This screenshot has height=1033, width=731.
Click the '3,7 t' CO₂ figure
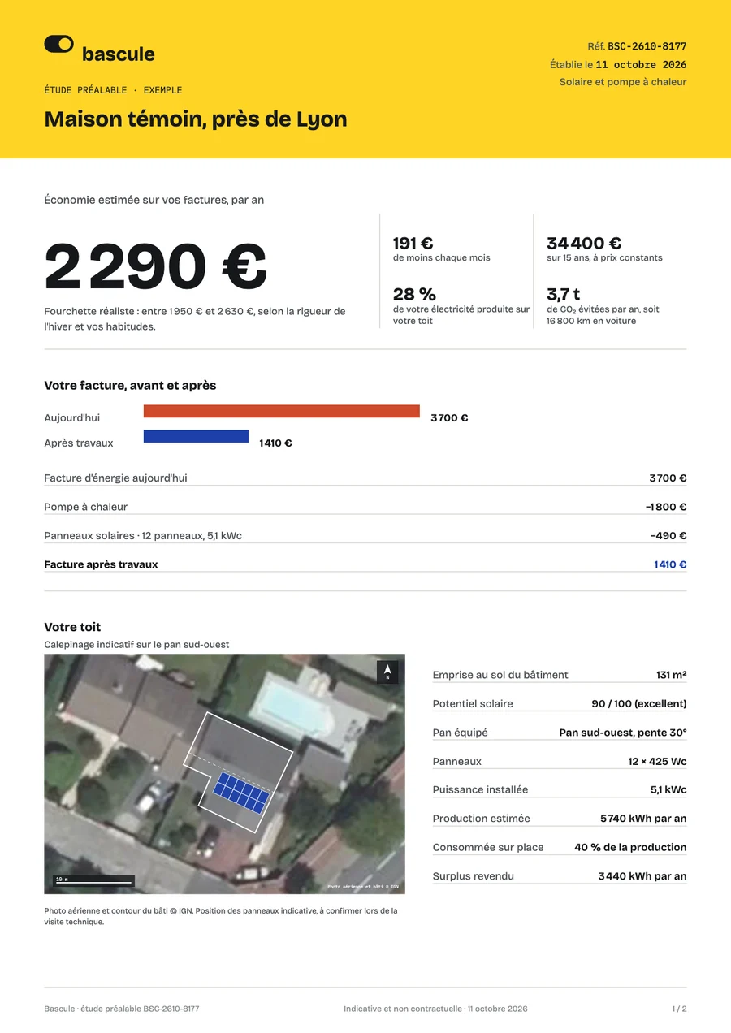pyautogui.click(x=563, y=294)
